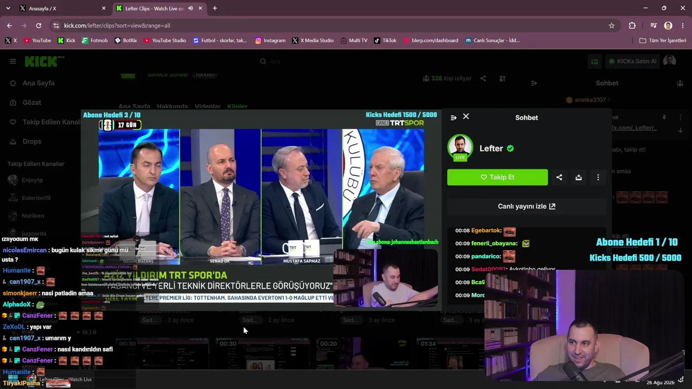Image resolution: width=692 pixels, height=389 pixels.
Task: Open the Chrome three-dot menu
Action: 683,25
